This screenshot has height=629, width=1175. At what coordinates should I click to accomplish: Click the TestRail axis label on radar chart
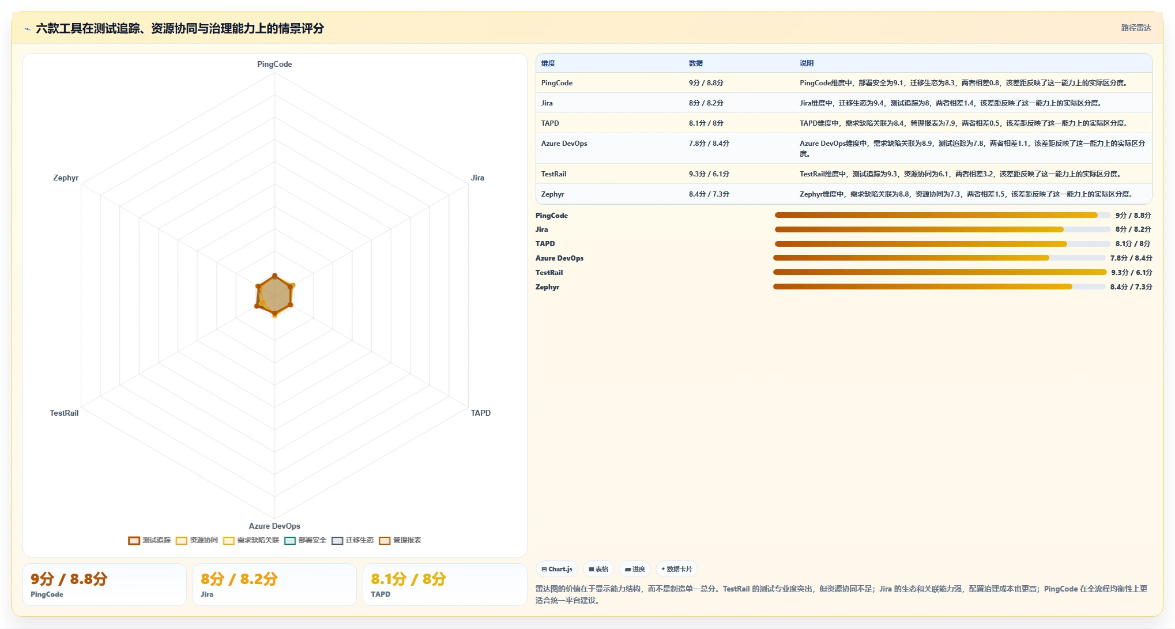coord(64,413)
